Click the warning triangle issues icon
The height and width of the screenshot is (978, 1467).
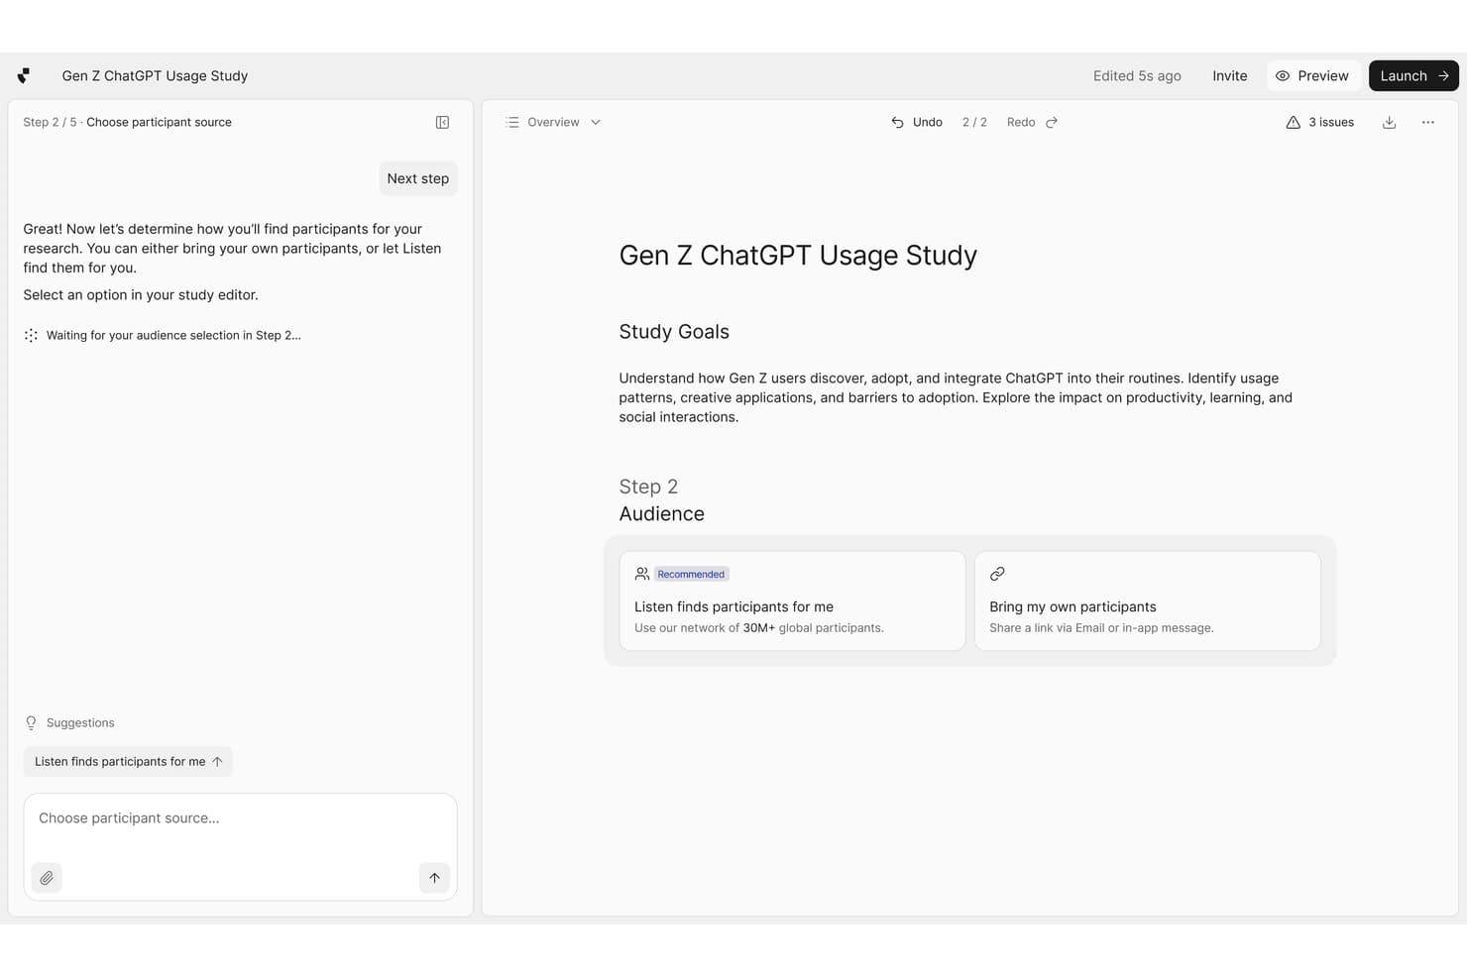(x=1293, y=122)
